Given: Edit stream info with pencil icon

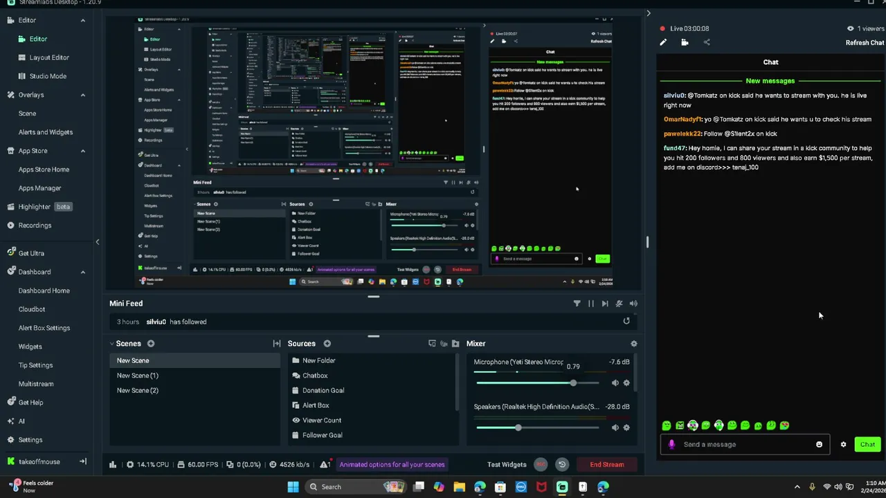Looking at the screenshot, I should 663,42.
